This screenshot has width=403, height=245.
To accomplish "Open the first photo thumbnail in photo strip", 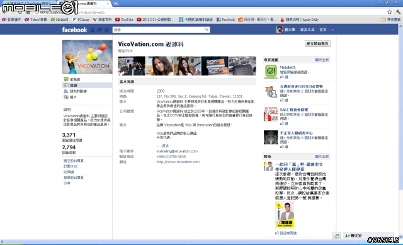I will [132, 66].
